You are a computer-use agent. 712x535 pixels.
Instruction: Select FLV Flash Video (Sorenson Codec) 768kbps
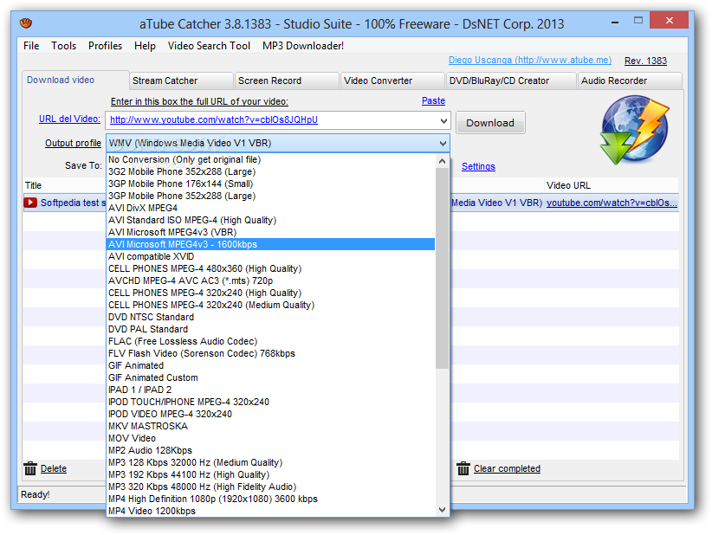[270, 353]
